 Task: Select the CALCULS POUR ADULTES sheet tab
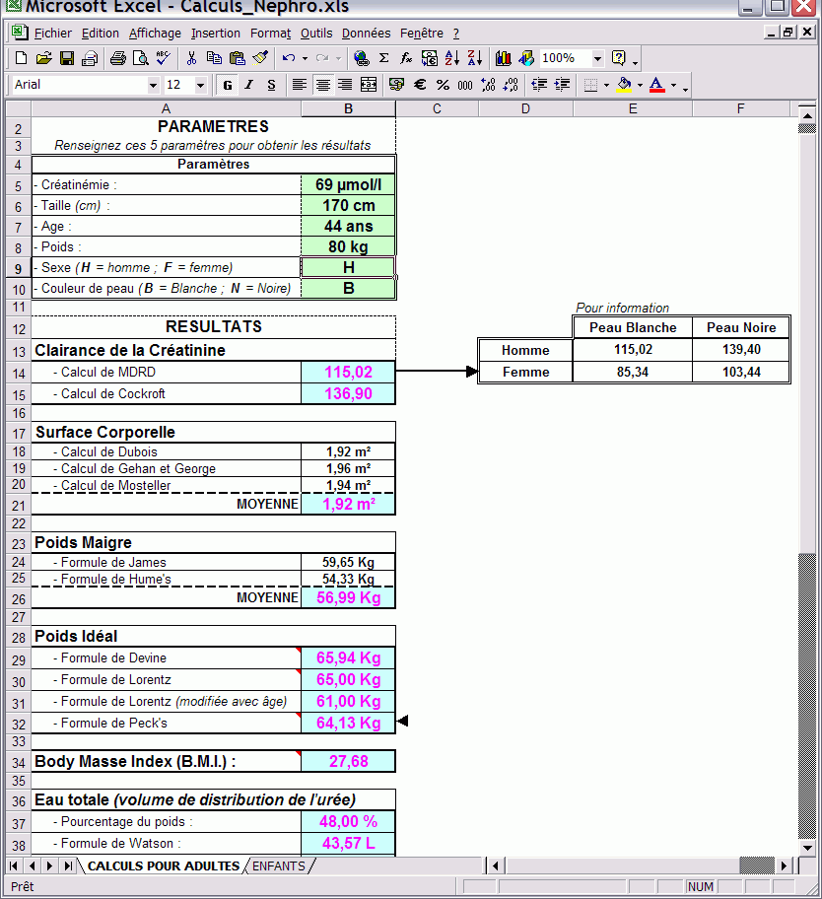pyautogui.click(x=164, y=865)
